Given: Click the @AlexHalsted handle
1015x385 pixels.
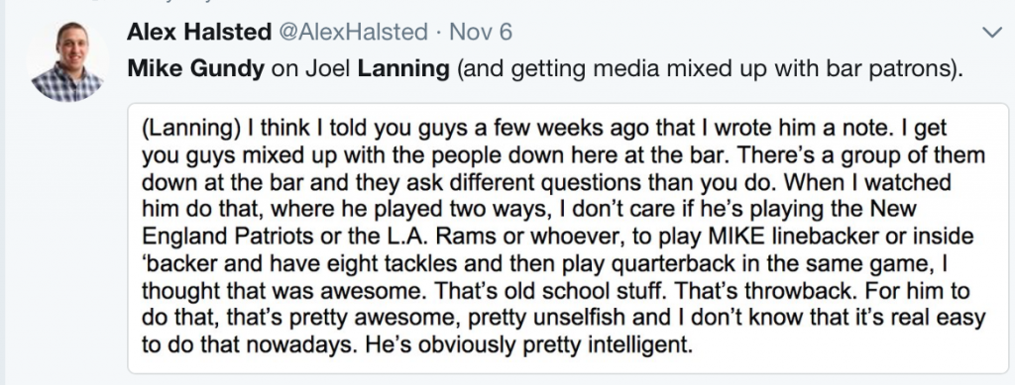Looking at the screenshot, I should [353, 32].
